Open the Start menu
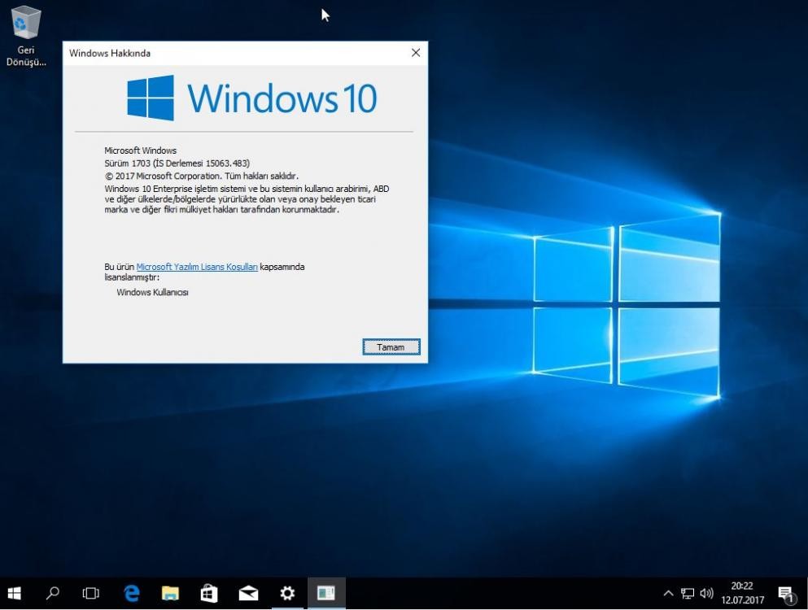This screenshot has height=610, width=808. 14,594
